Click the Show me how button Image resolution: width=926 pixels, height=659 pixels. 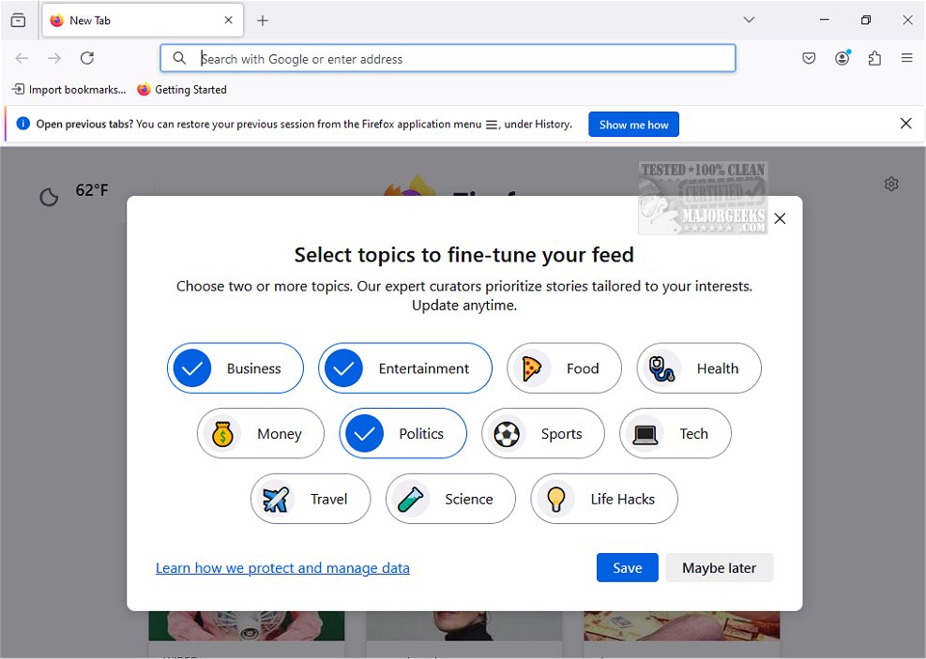coord(633,125)
